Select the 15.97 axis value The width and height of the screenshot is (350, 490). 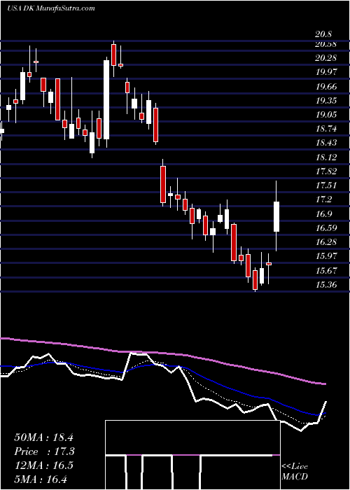click(x=326, y=256)
